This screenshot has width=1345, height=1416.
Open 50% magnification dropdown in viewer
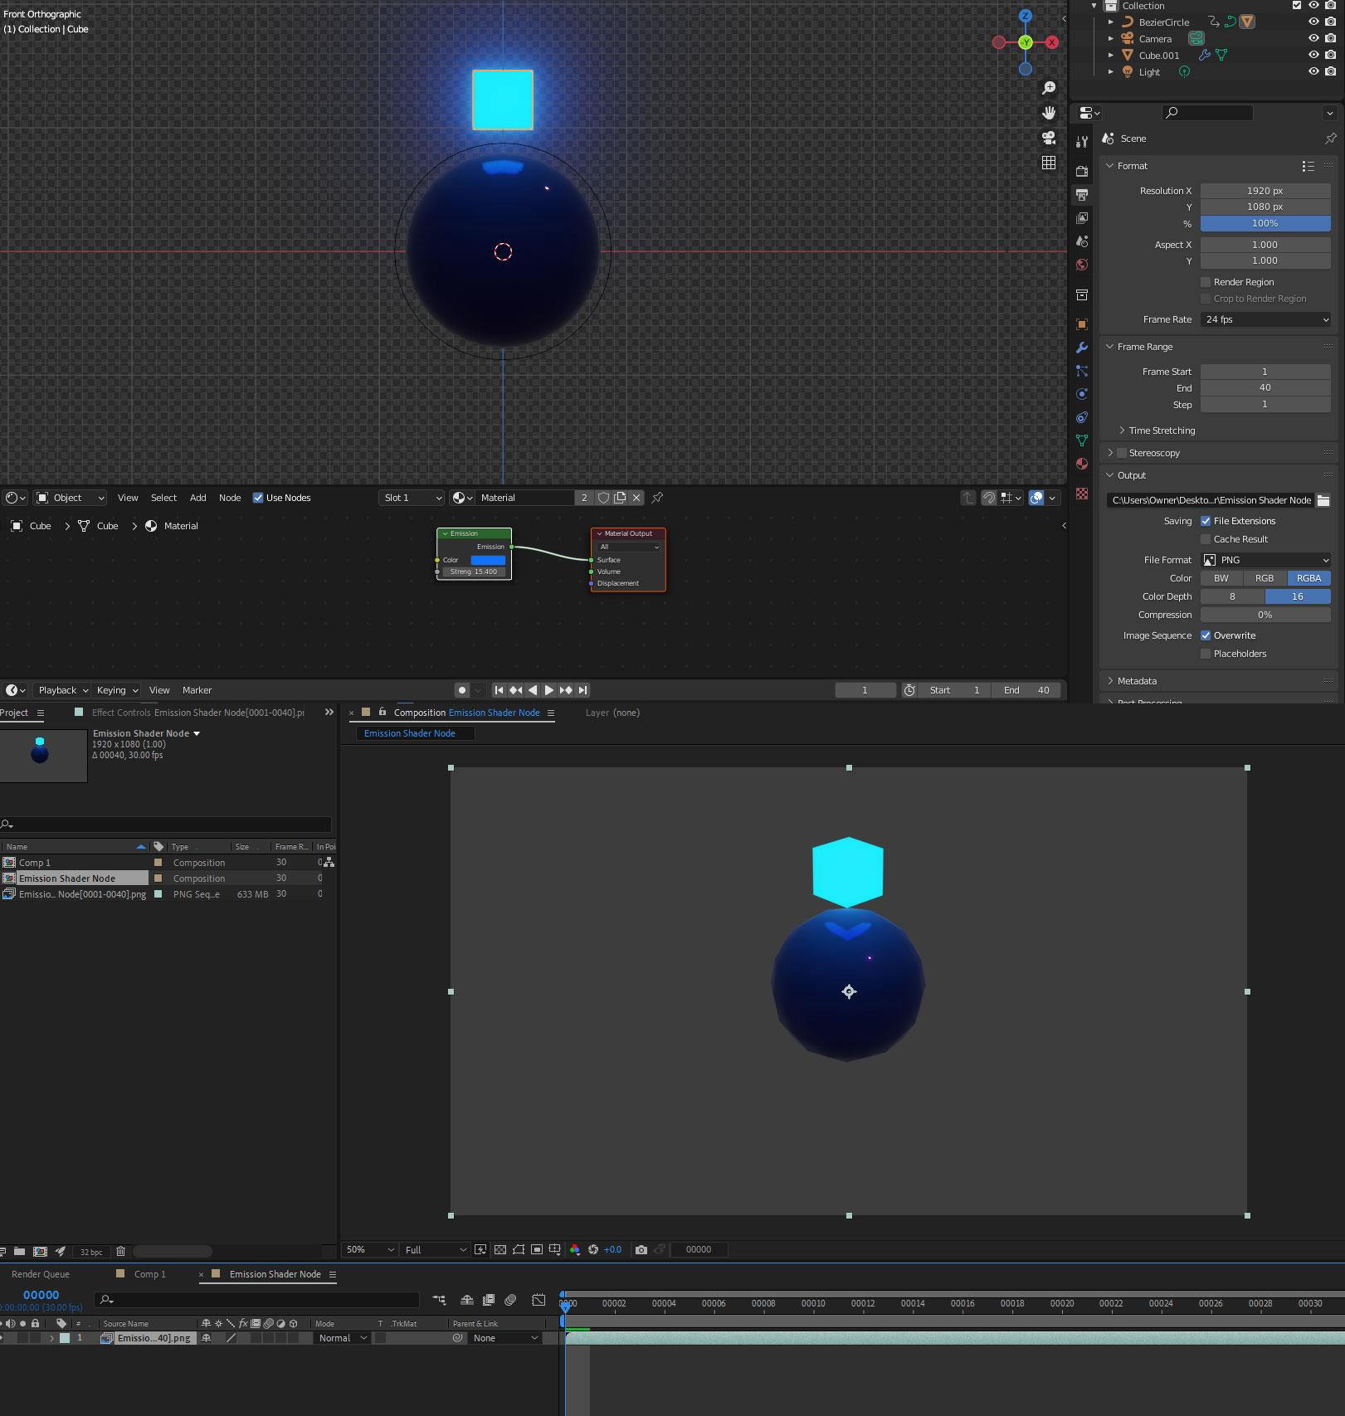point(369,1249)
